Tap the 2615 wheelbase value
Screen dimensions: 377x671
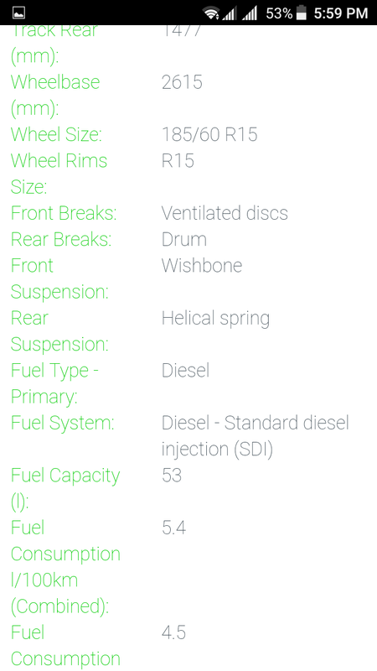coord(182,82)
